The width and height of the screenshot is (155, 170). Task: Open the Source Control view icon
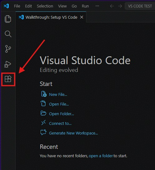[8, 49]
